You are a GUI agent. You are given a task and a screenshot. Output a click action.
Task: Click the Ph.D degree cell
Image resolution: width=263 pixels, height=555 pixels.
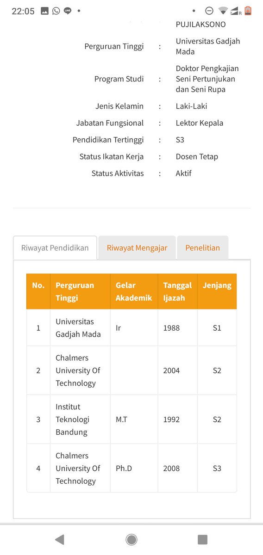pos(134,468)
